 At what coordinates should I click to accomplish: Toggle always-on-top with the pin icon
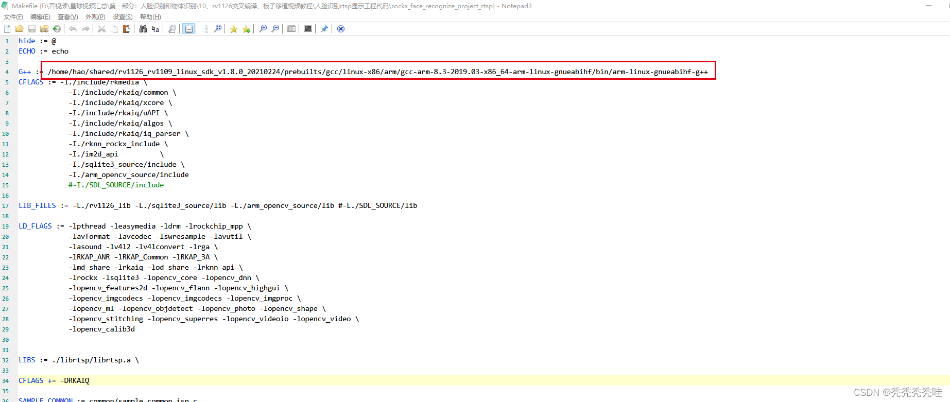324,29
